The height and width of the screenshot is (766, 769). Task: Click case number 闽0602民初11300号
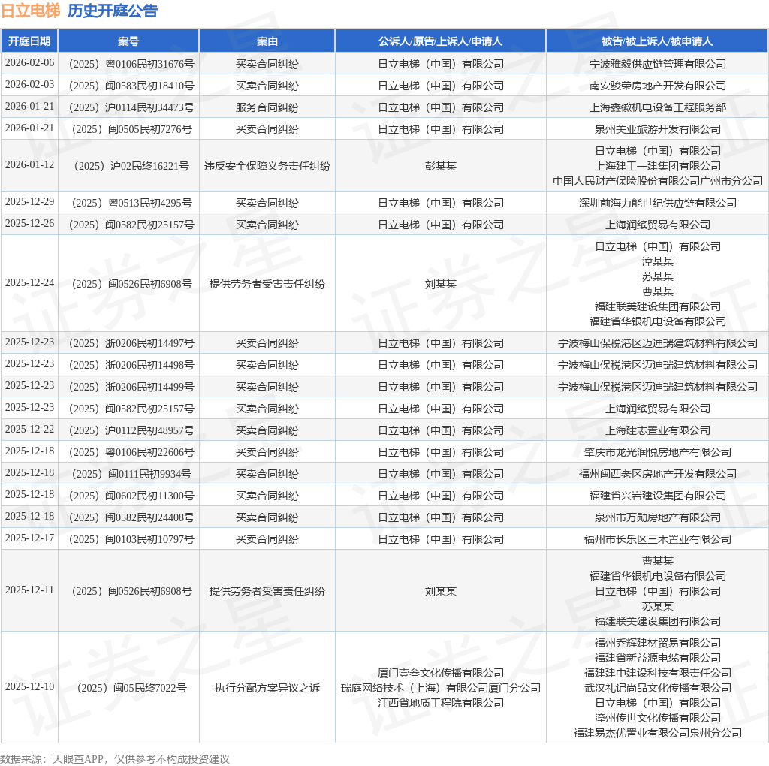click(149, 496)
